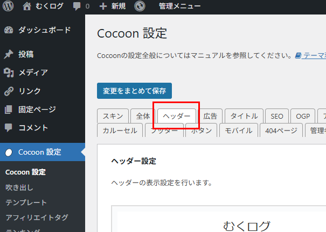
Task: Open リンク menu in sidebar
Action: [30, 91]
